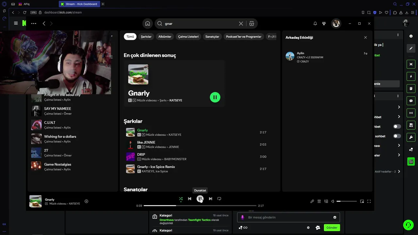Open the Spotify three-dots menu
The width and height of the screenshot is (418, 235).
tap(34, 23)
